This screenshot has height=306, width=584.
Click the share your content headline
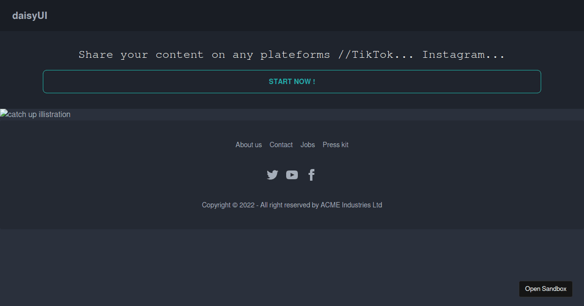[292, 54]
